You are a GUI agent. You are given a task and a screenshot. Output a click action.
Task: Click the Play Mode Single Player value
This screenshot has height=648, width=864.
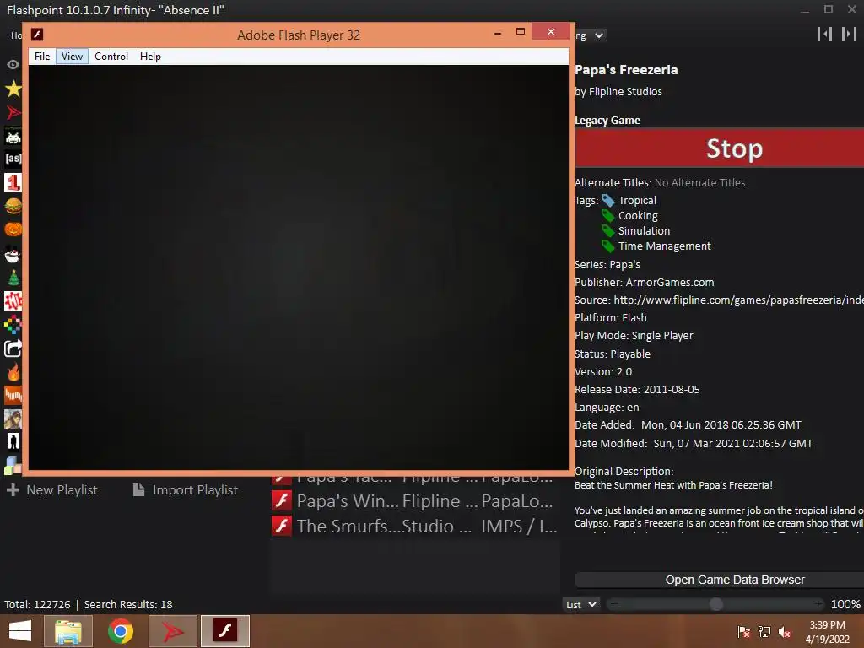click(661, 336)
